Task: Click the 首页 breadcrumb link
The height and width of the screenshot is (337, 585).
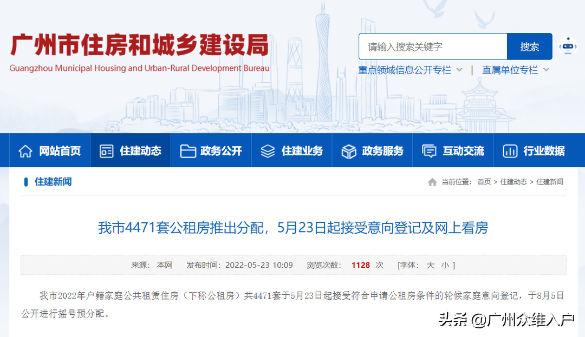Action: click(x=484, y=182)
